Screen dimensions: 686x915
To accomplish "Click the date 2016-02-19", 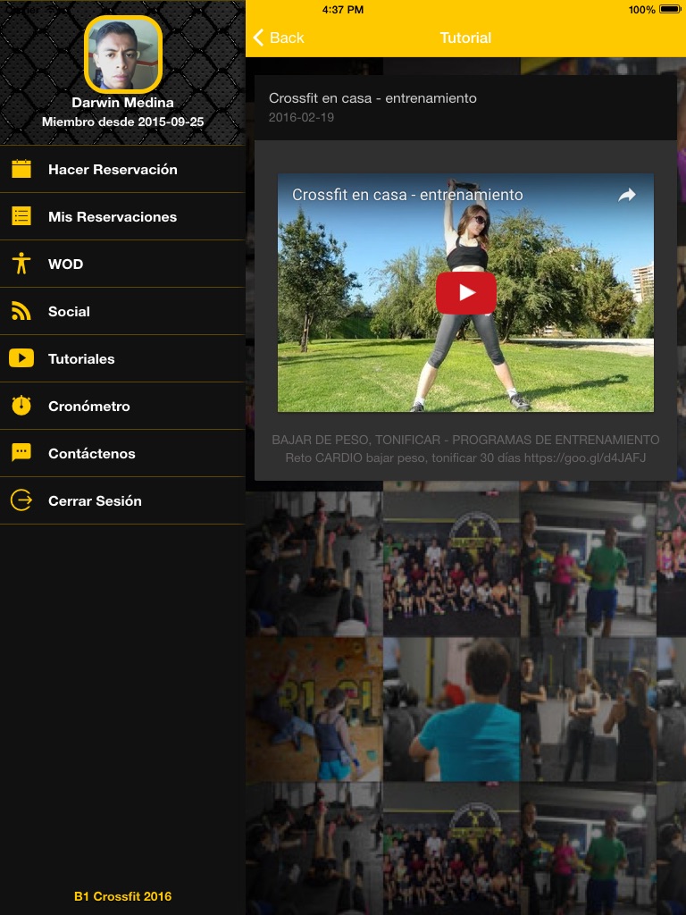I will tap(301, 117).
